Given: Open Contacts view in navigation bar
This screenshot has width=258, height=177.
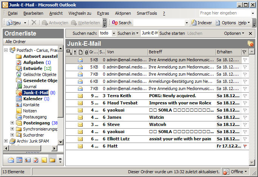Looking at the screenshot, I should pyautogui.click(x=28, y=160).
